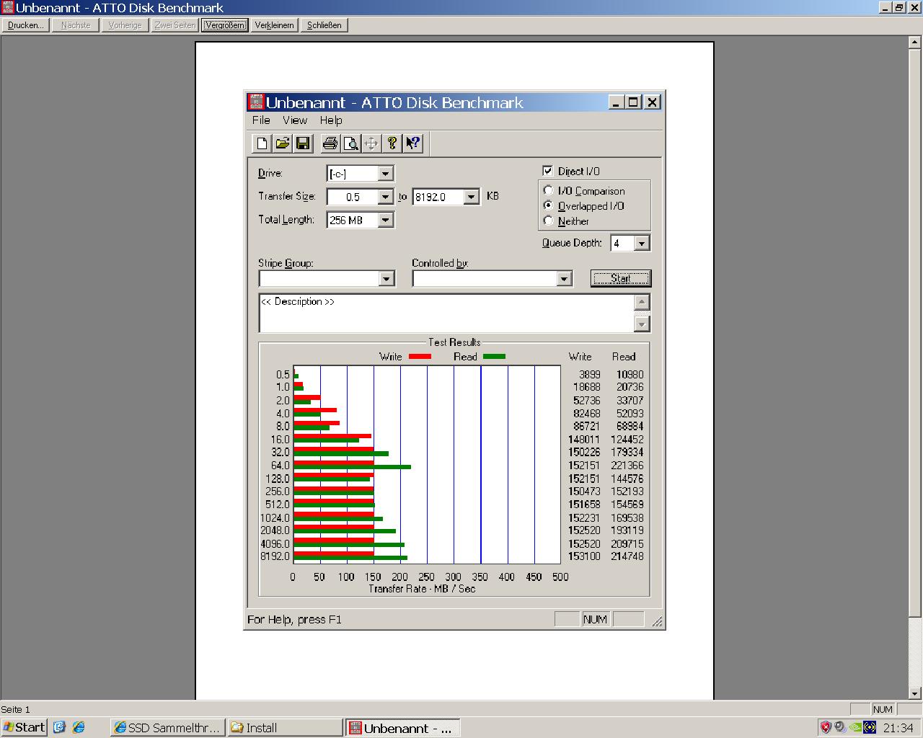The image size is (923, 738).
Task: Click the red shield tray icon
Action: pos(826,727)
